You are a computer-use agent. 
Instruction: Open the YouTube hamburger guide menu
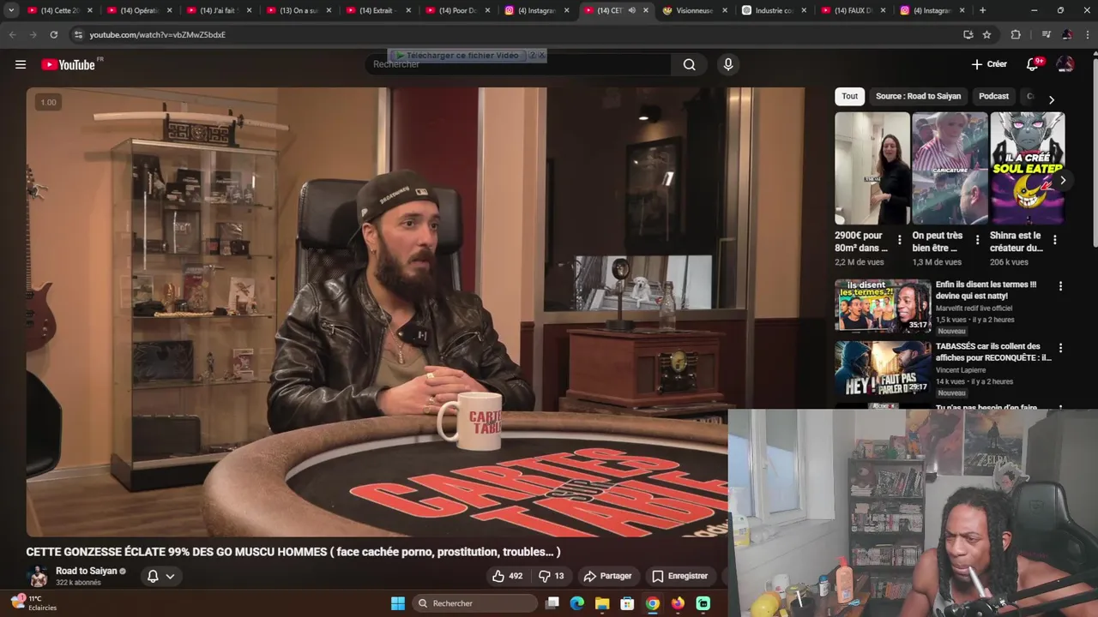(x=21, y=64)
